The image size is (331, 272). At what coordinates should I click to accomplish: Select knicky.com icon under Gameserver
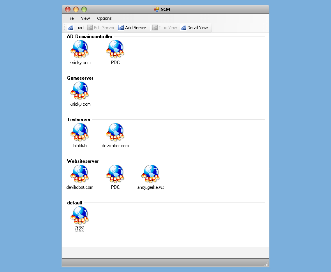pos(80,91)
